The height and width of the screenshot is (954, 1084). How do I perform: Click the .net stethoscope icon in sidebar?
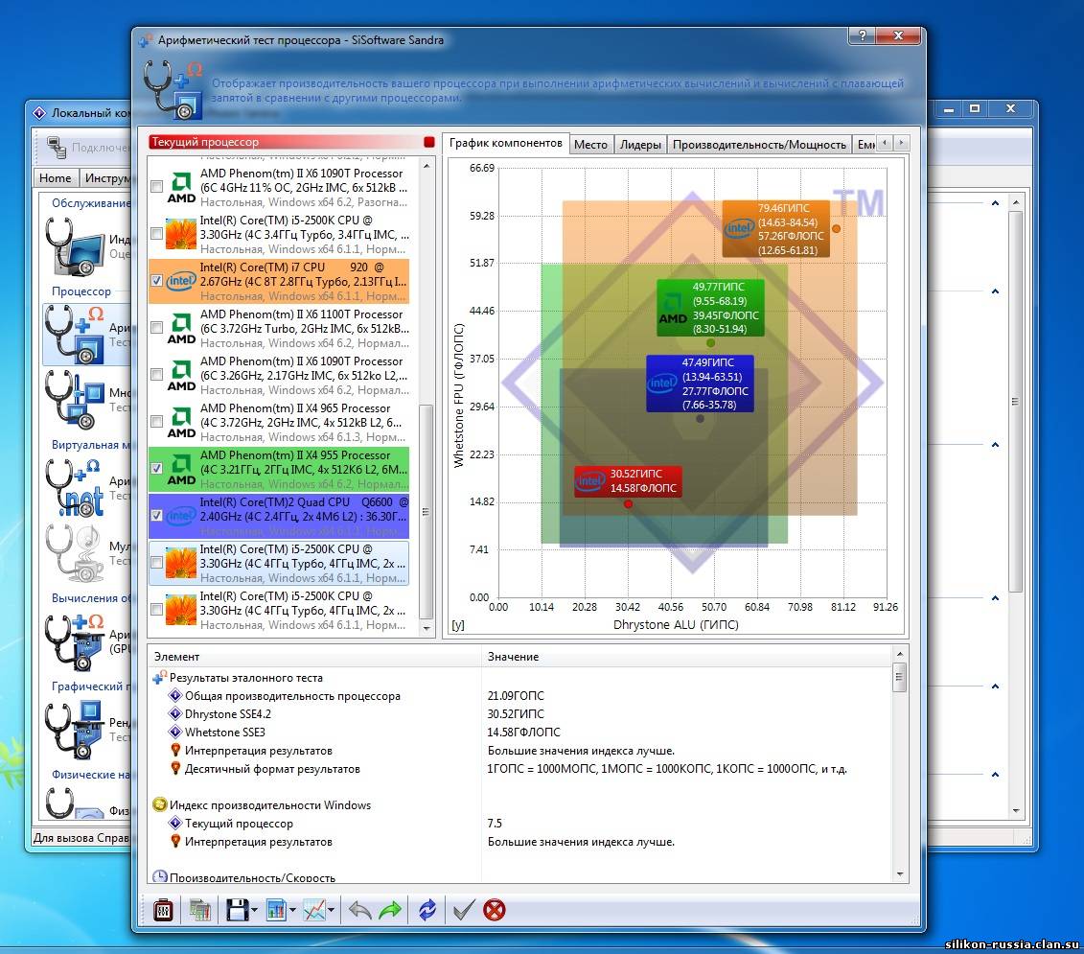[x=74, y=488]
